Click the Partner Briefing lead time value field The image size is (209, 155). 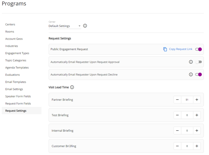187,100
